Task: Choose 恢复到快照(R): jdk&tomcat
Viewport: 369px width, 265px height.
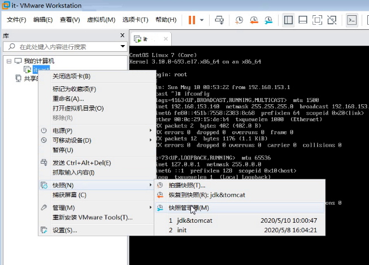Action: point(240,195)
